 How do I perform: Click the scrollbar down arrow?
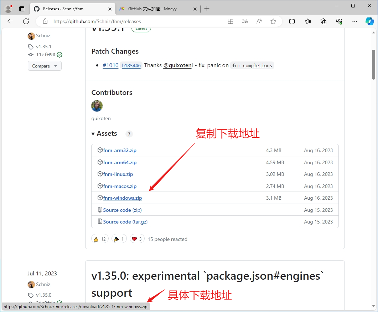click(373, 306)
